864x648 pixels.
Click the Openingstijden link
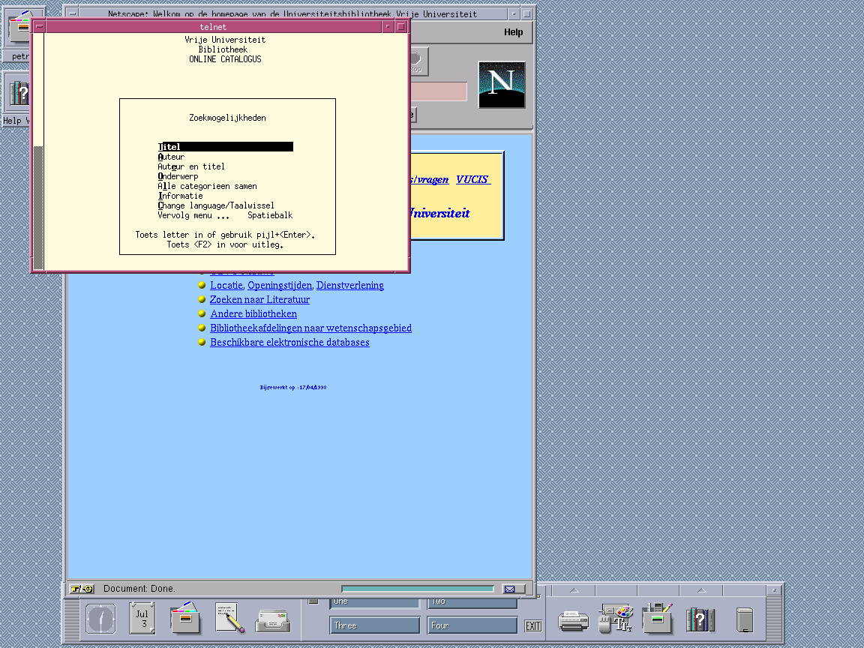tap(279, 286)
